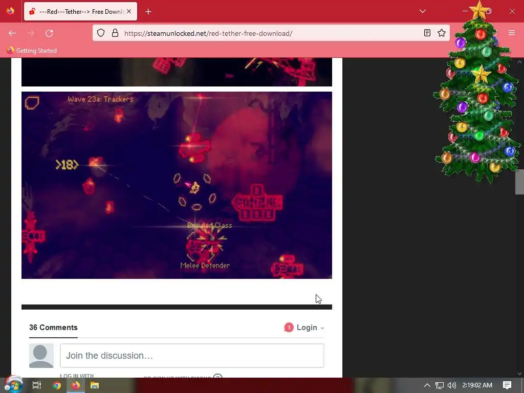Screen dimensions: 524x393
Task: Open a new browser tab
Action: coord(148,12)
